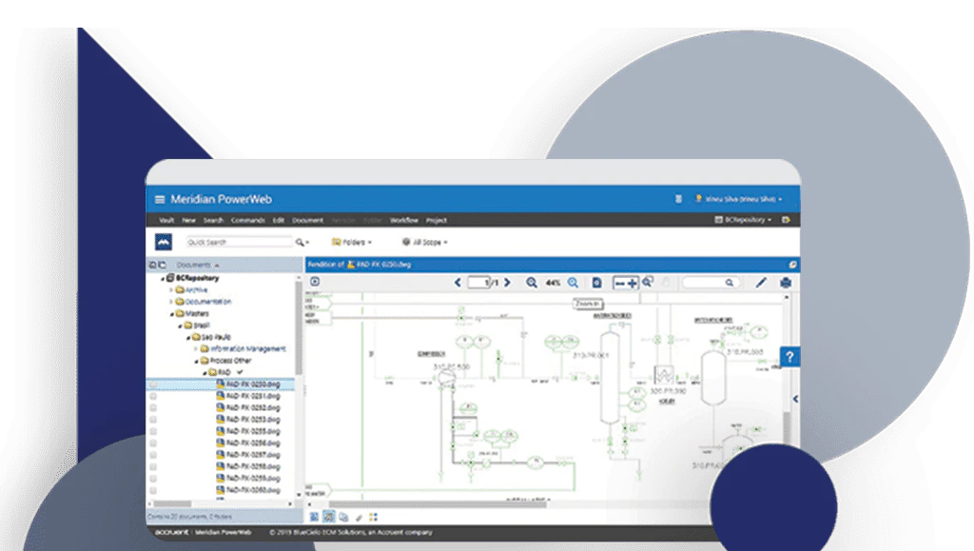Check the box for P&ID-FIX-0259.dwg
This screenshot has width=974, height=551.
click(153, 479)
